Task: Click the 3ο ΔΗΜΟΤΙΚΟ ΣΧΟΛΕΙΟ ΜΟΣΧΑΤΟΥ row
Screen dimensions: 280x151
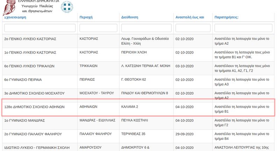Action: coord(34,93)
